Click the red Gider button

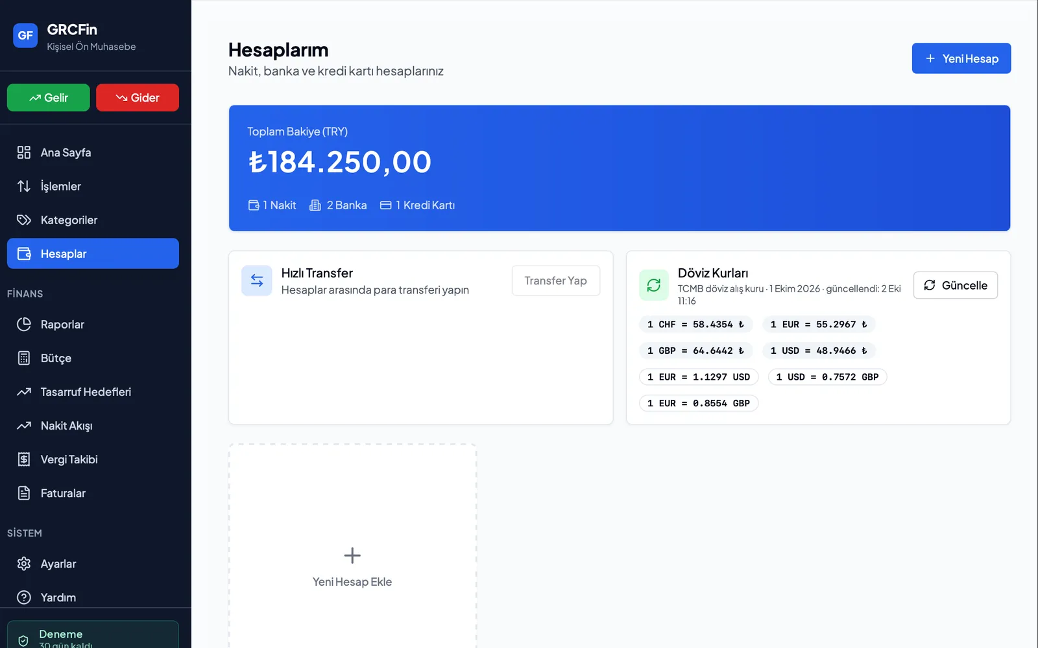click(x=138, y=97)
